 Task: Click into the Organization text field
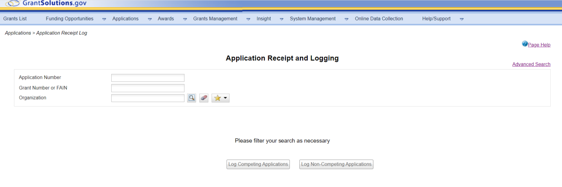(x=148, y=98)
